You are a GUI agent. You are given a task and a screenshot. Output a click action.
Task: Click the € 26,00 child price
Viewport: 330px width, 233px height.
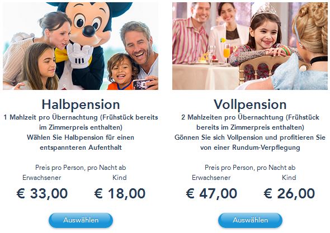(289, 193)
